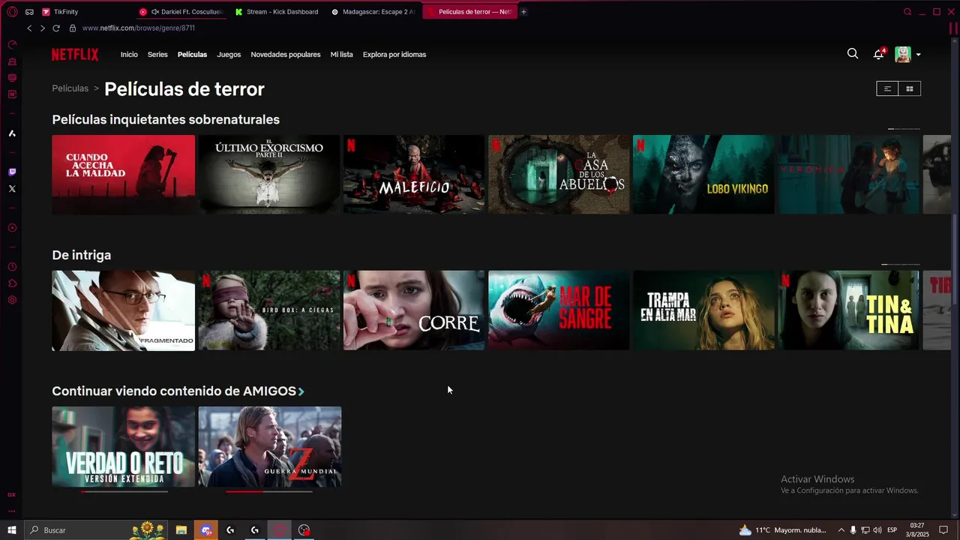Viewport: 960px width, 540px height.
Task: Switch to list row view
Action: (x=887, y=88)
